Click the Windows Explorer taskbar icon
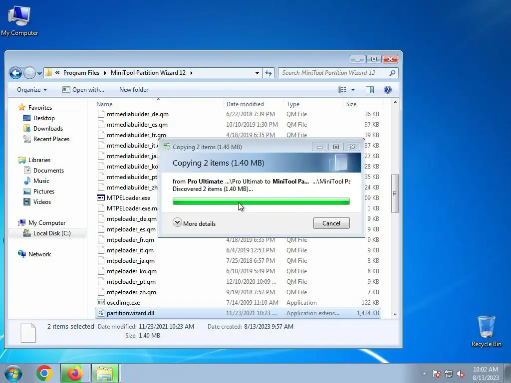The height and width of the screenshot is (383, 511). coord(106,373)
